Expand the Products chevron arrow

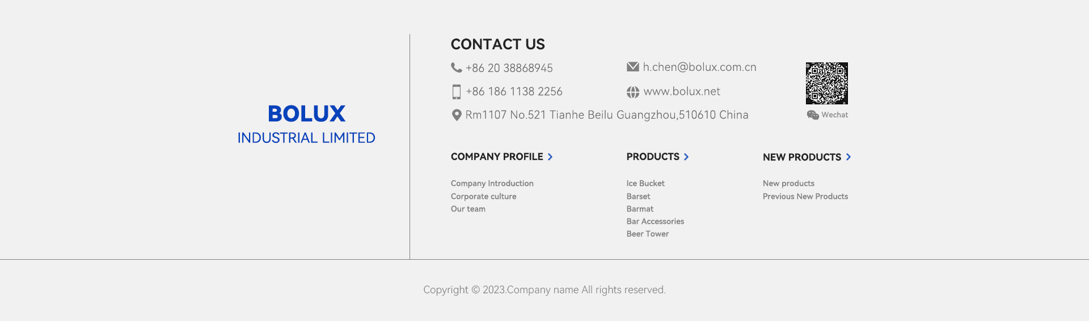pos(686,157)
